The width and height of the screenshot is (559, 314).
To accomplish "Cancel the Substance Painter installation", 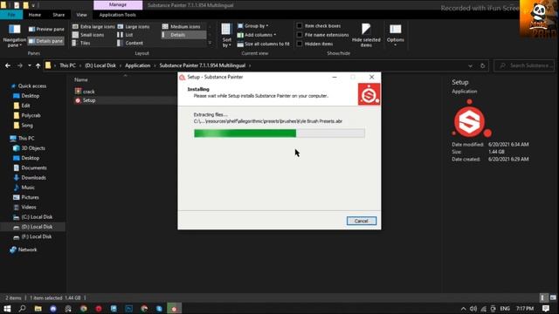I will (x=361, y=221).
